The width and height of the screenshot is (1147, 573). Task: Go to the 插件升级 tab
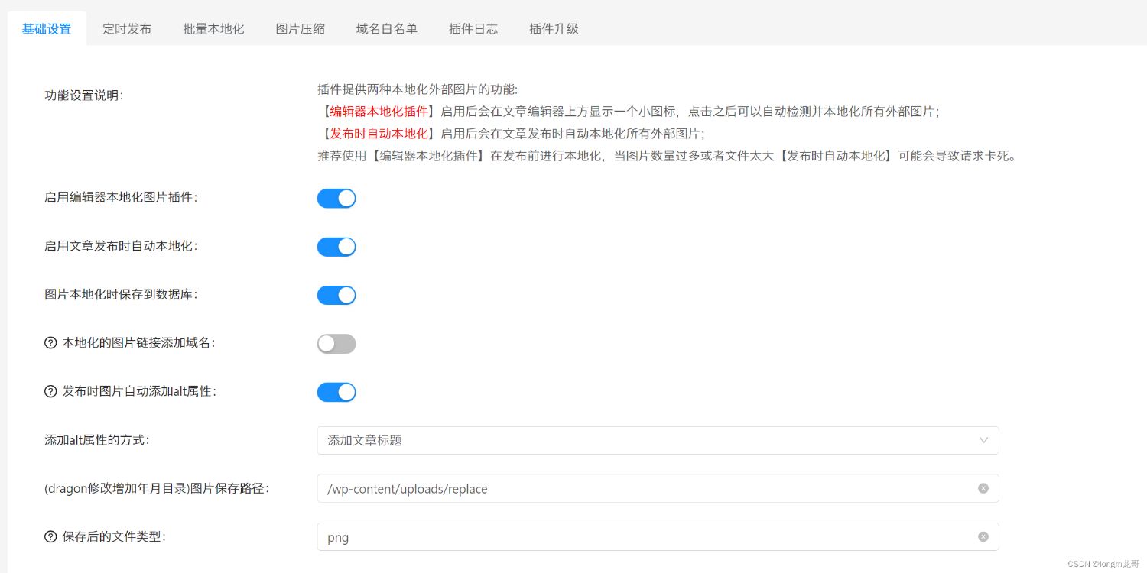point(553,27)
